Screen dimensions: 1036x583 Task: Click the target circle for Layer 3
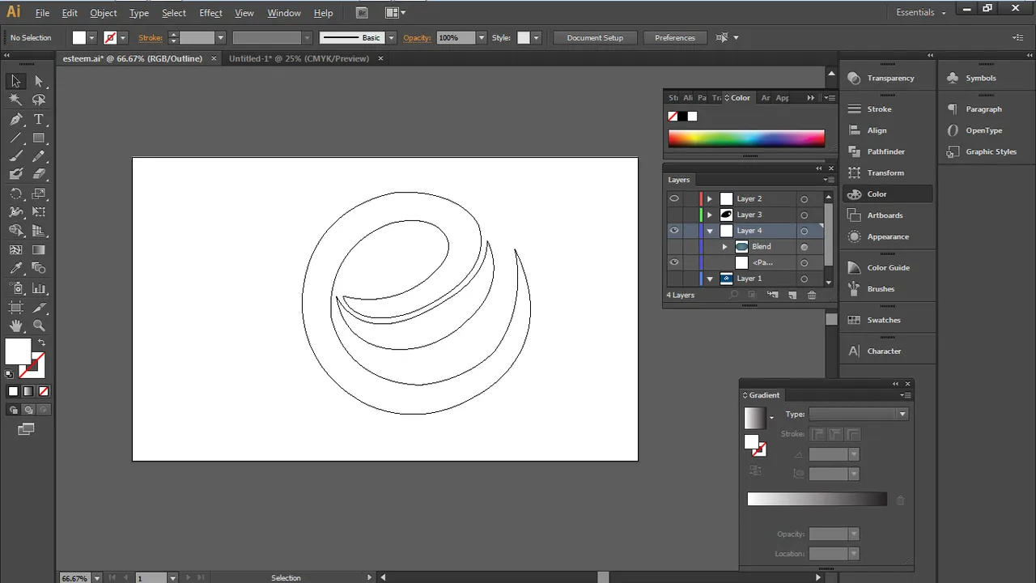(804, 215)
